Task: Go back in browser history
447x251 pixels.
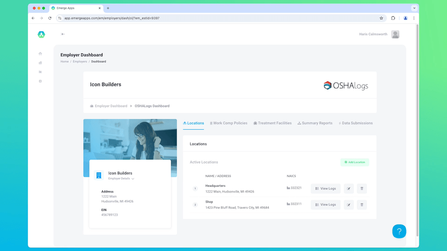Action: click(33, 18)
